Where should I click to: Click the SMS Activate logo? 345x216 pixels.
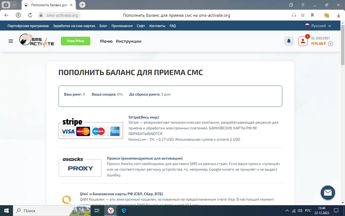[x=37, y=41]
